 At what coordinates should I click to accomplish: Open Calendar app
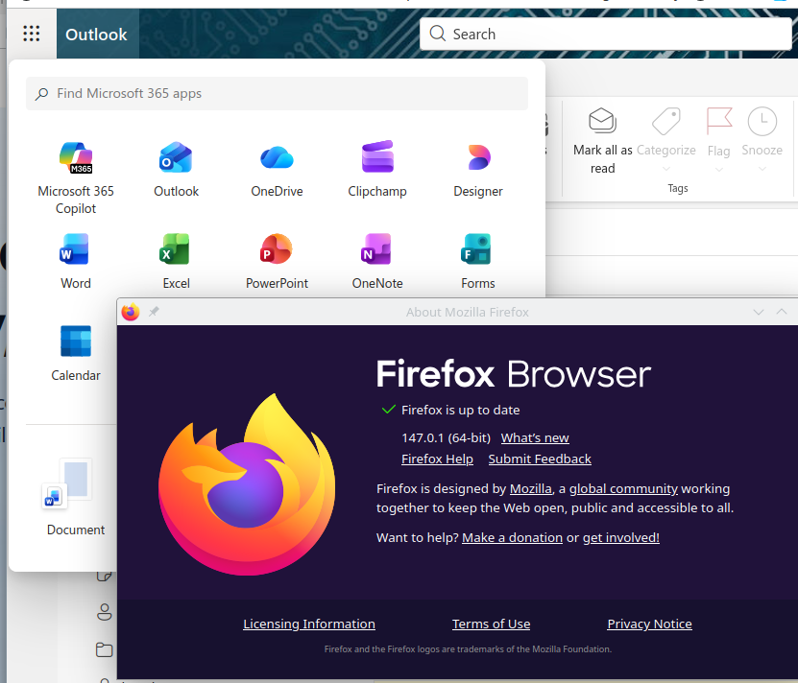(76, 353)
